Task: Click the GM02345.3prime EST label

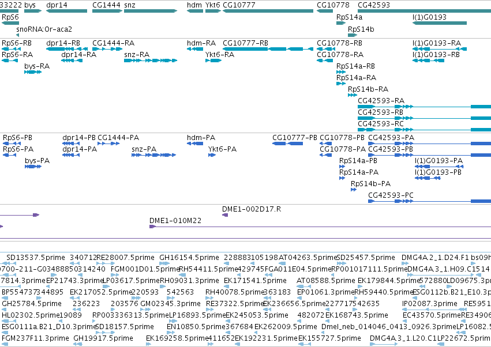Action: (x=170, y=304)
